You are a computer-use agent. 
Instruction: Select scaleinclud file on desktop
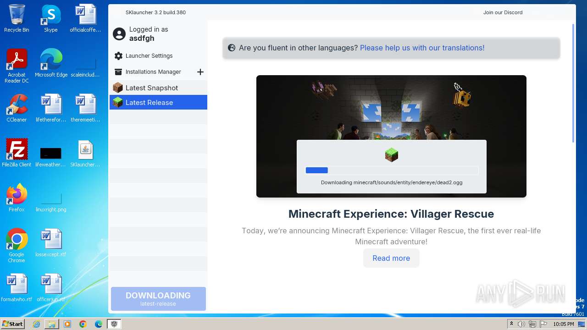[x=85, y=66]
